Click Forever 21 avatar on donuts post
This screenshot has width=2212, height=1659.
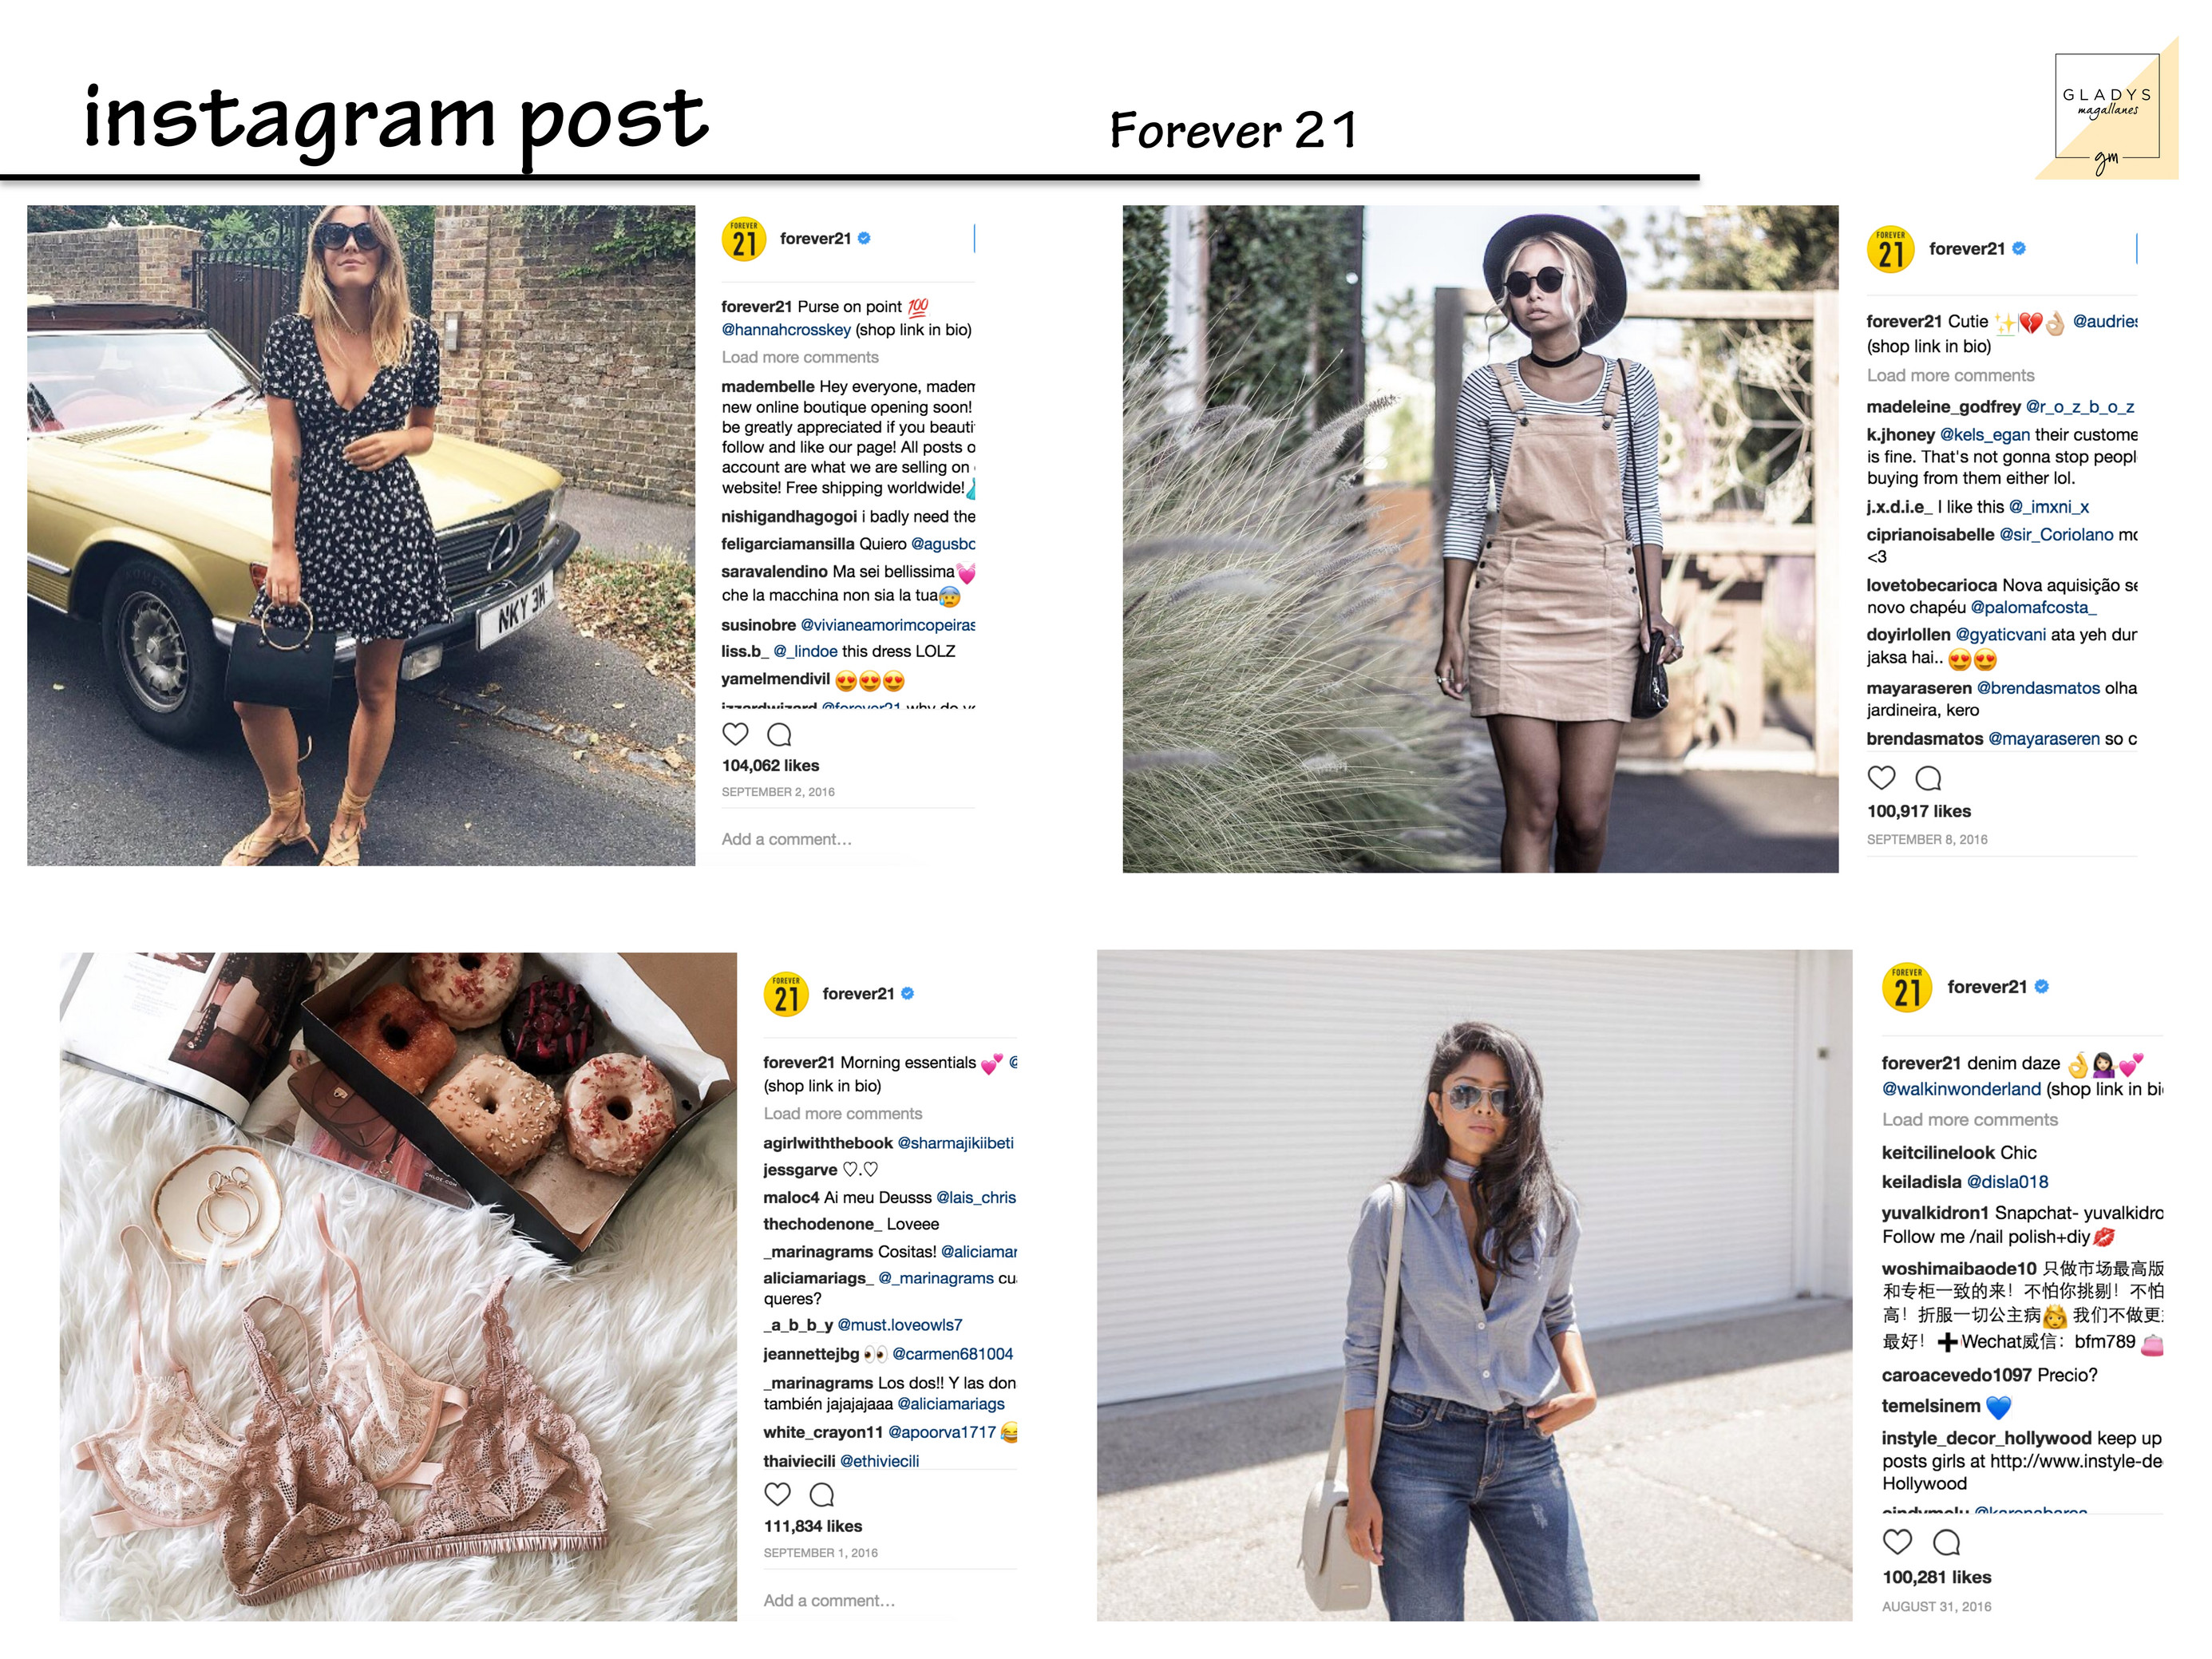[x=786, y=993]
